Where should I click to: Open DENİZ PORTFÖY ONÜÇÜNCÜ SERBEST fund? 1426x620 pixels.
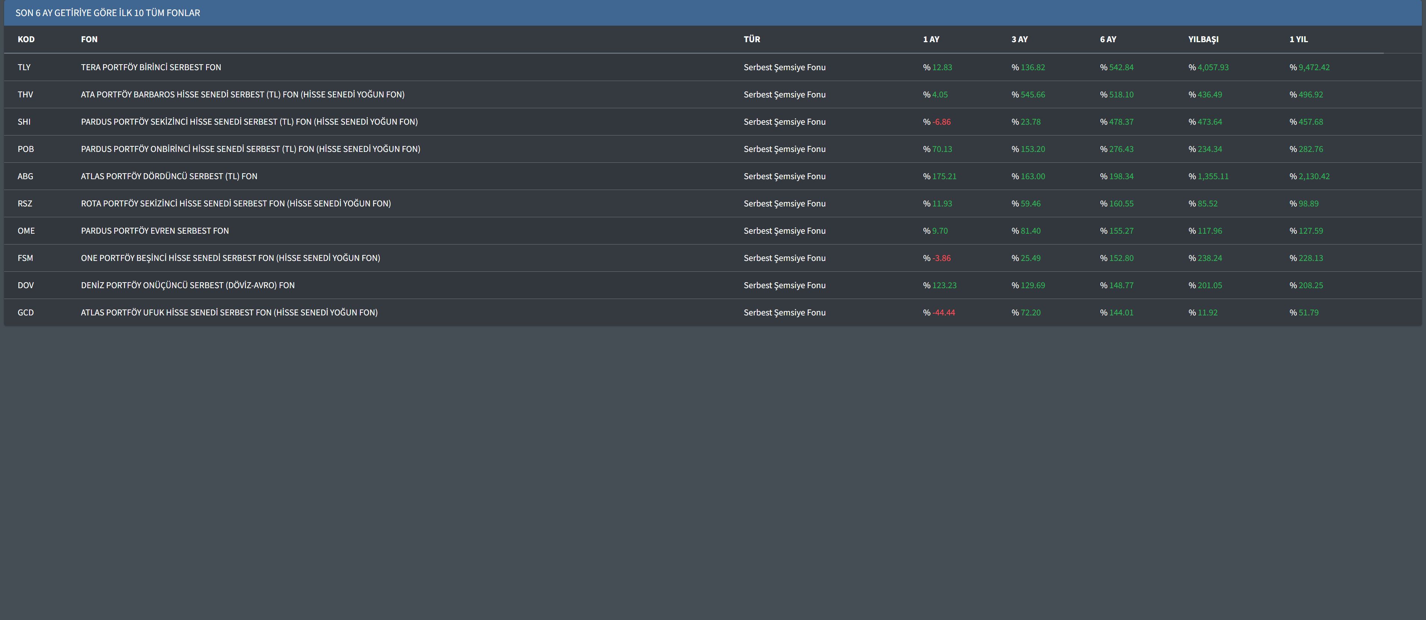coord(188,286)
